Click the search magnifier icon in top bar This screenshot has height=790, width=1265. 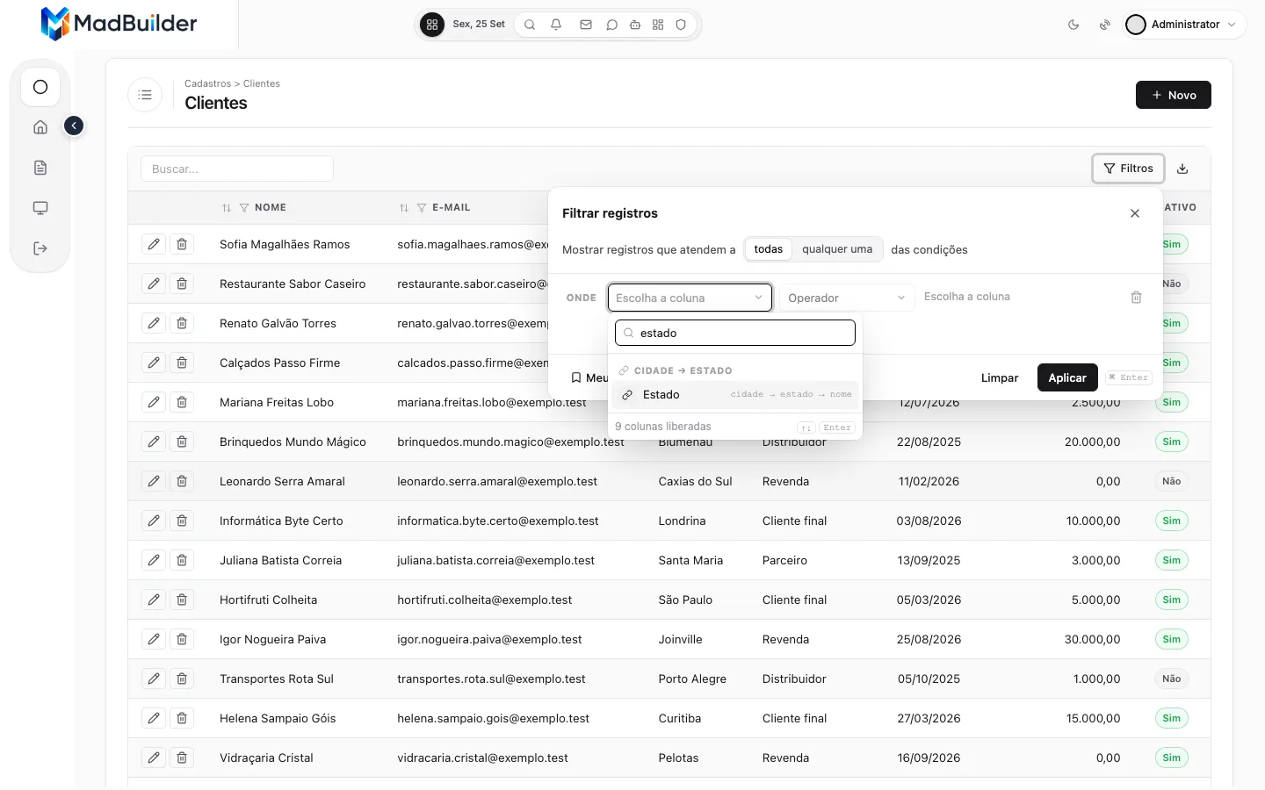530,25
